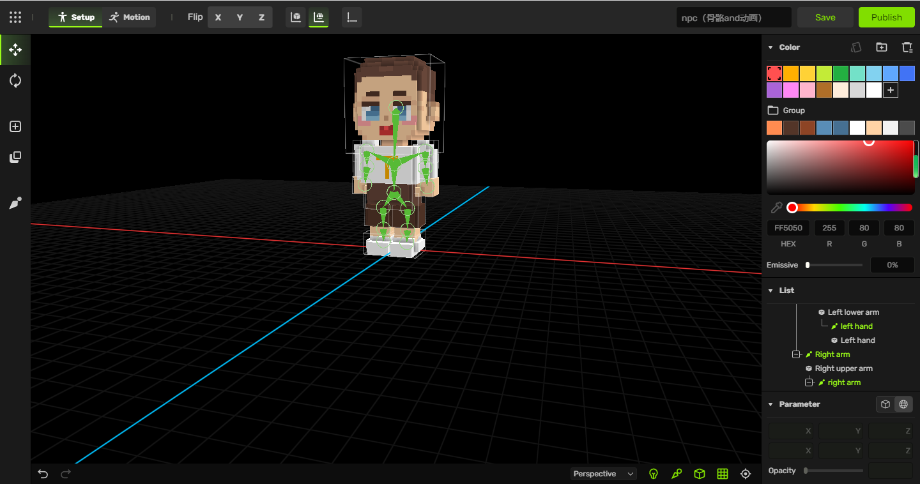Screen dimensions: 920x484
Task: Click the cube icon beside Left lower arm
Action: pyautogui.click(x=822, y=312)
